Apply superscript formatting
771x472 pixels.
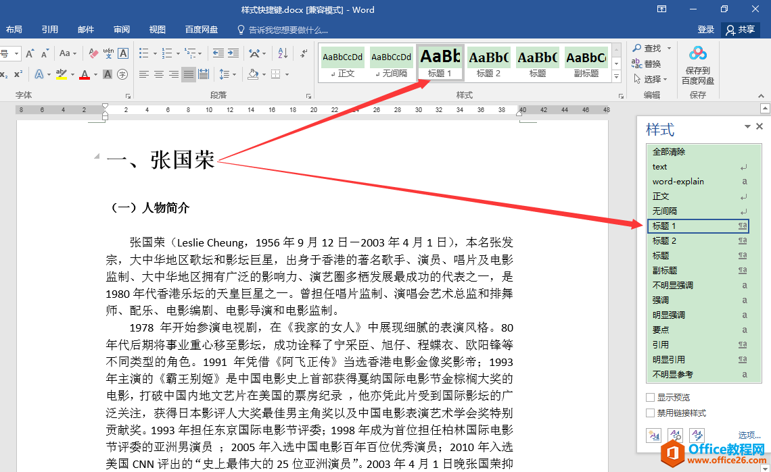click(18, 74)
